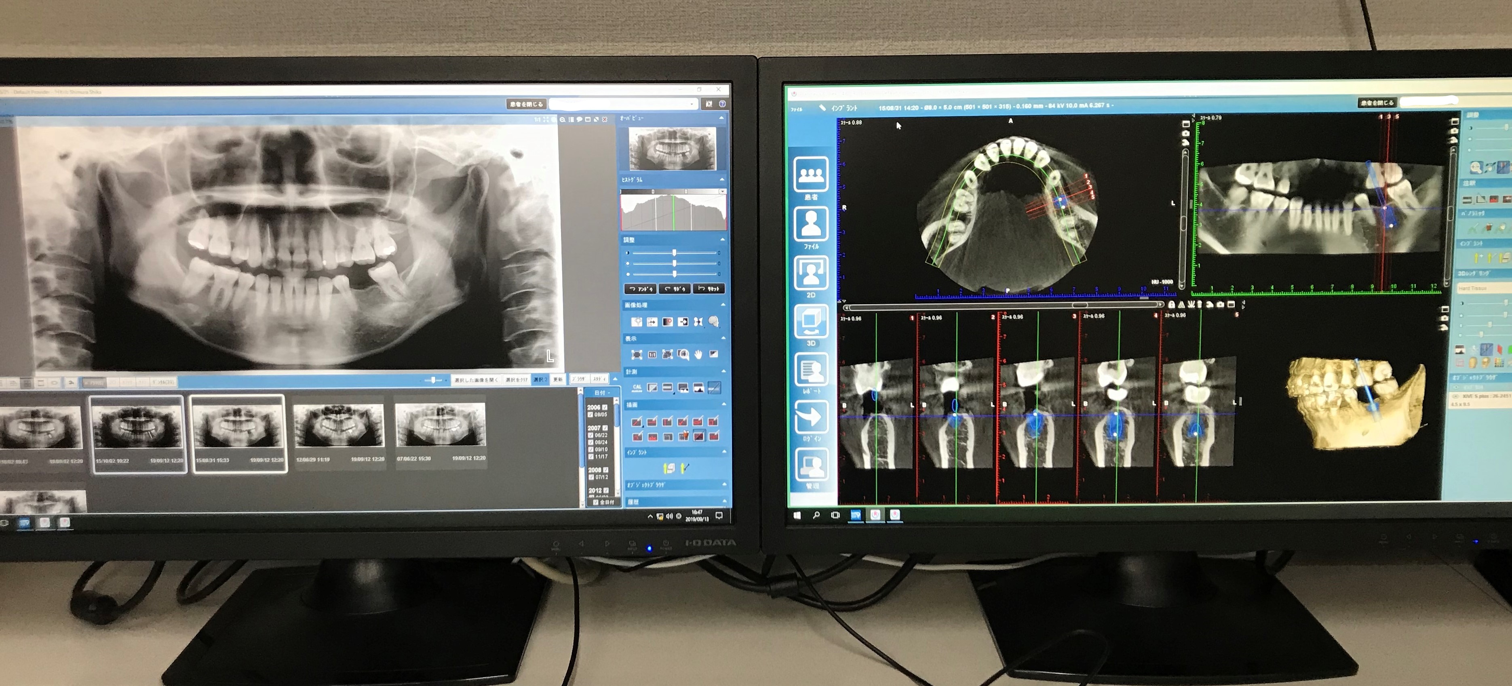This screenshot has height=686, width=1512.
Task: Click the 選択をクリア button
Action: pyautogui.click(x=517, y=380)
